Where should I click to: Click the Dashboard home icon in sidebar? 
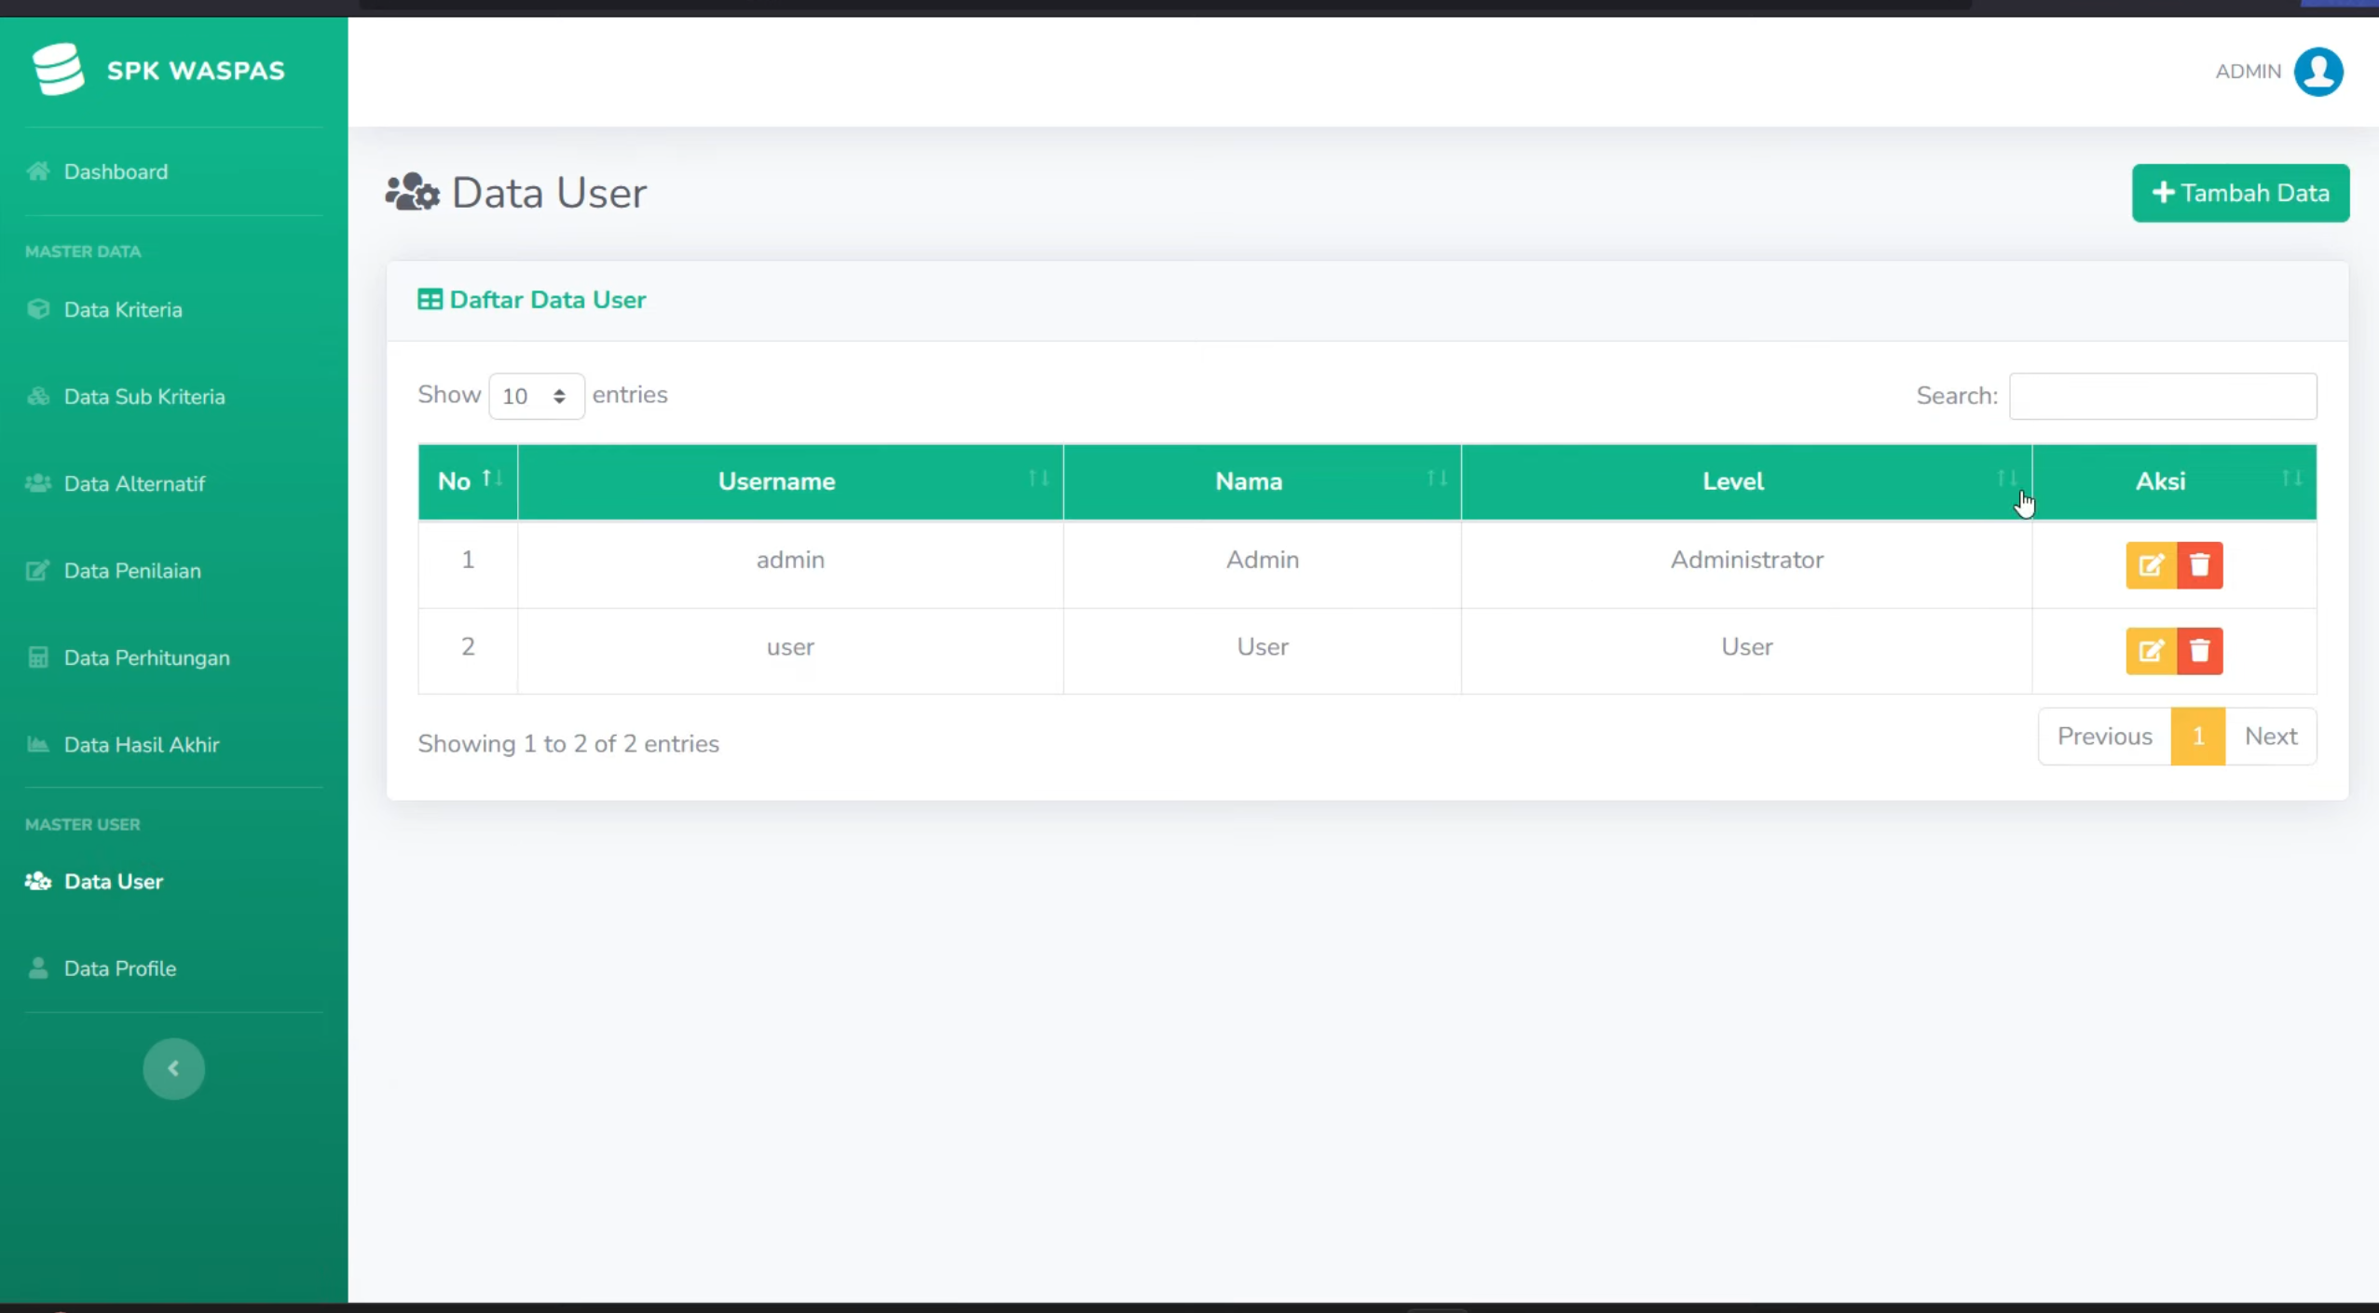click(38, 171)
